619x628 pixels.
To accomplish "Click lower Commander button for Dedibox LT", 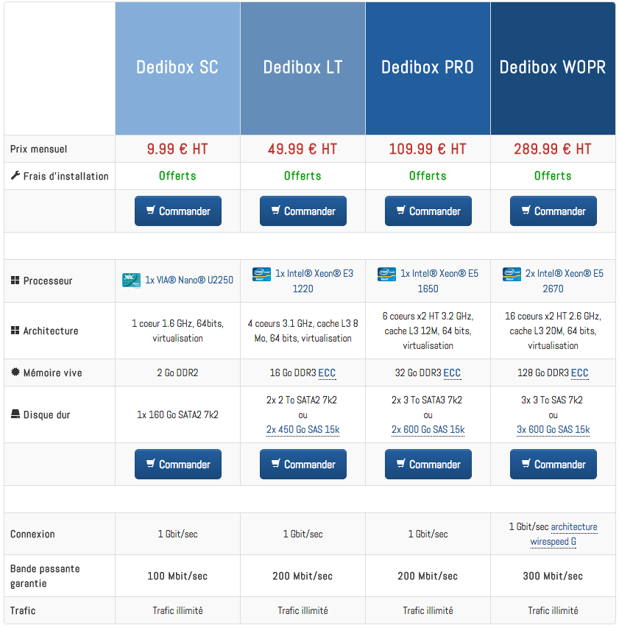I will [303, 465].
